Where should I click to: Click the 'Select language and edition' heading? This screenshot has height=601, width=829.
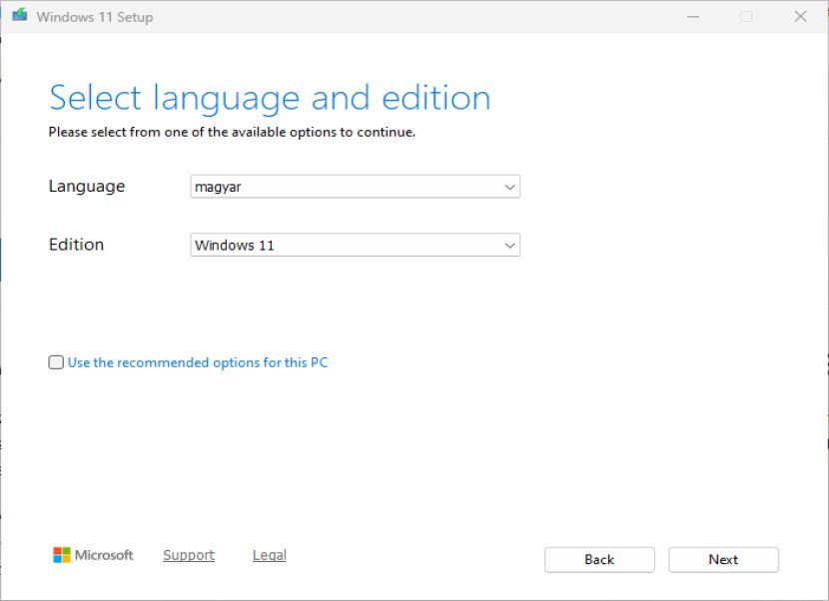270,98
